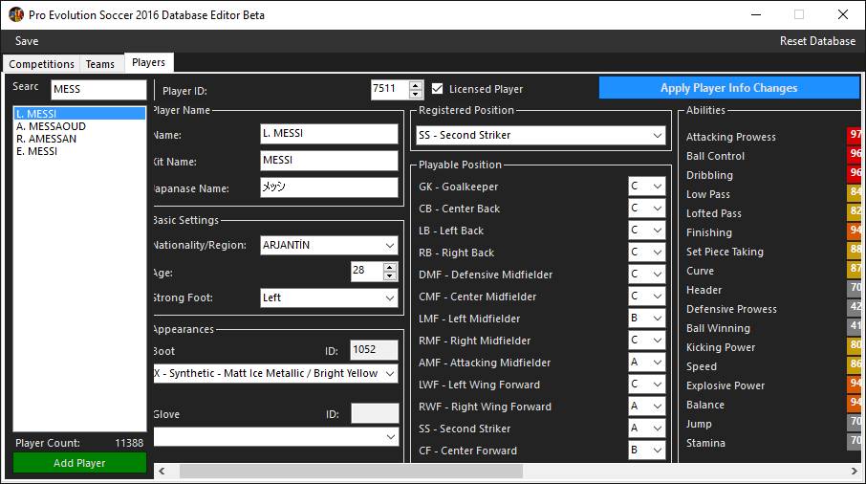Click the Attacking Prowess value 97
This screenshot has width=866, height=484.
854,136
